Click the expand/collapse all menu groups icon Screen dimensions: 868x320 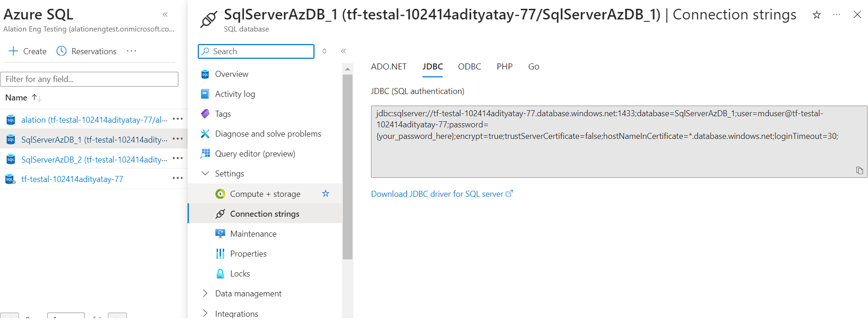(x=324, y=51)
